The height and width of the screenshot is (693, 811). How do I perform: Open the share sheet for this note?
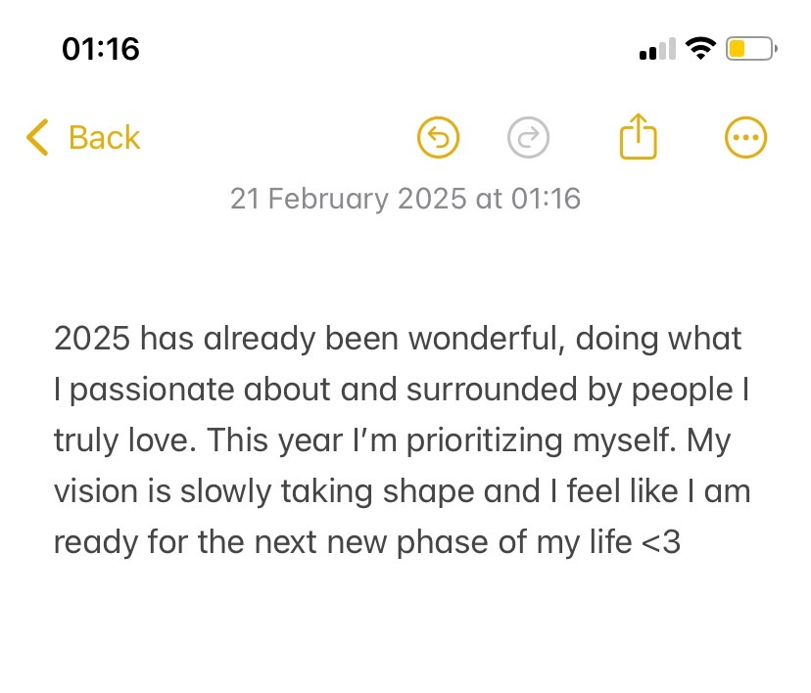pyautogui.click(x=638, y=137)
